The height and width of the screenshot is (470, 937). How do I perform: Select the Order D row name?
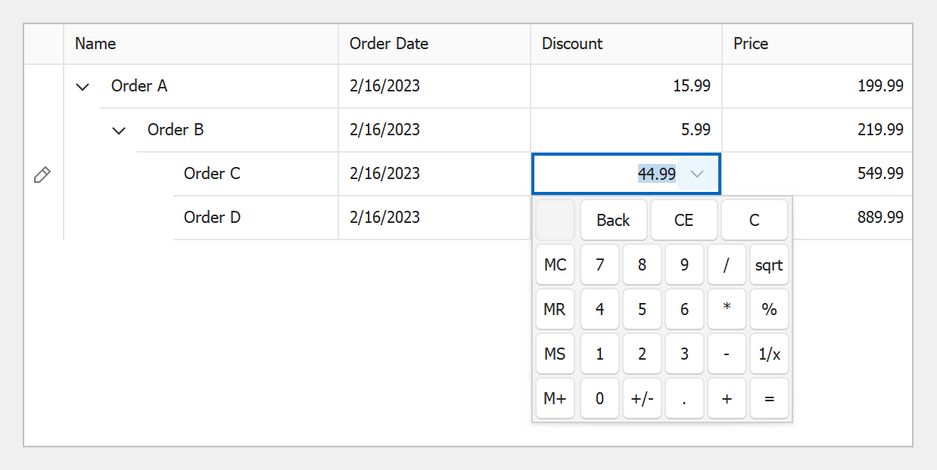pyautogui.click(x=212, y=218)
